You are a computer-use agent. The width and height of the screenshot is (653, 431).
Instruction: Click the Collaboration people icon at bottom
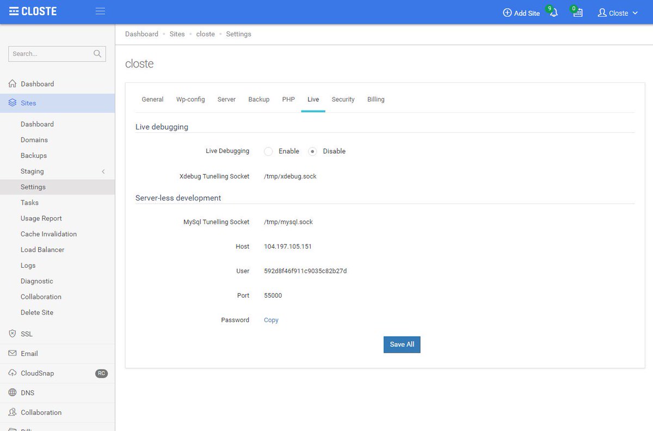13,412
